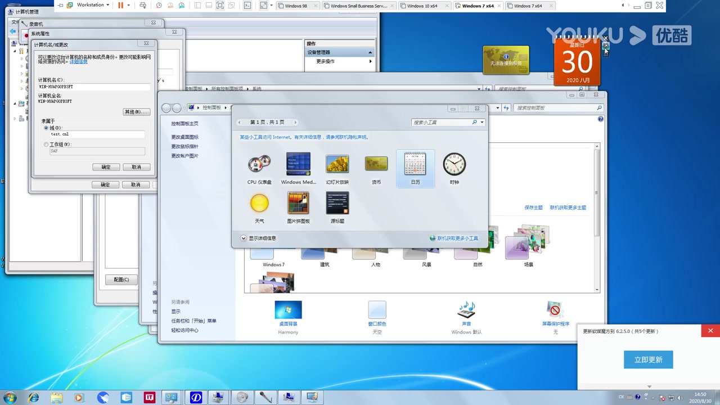Click 任务栏和「开始」菜单 link

pos(194,321)
